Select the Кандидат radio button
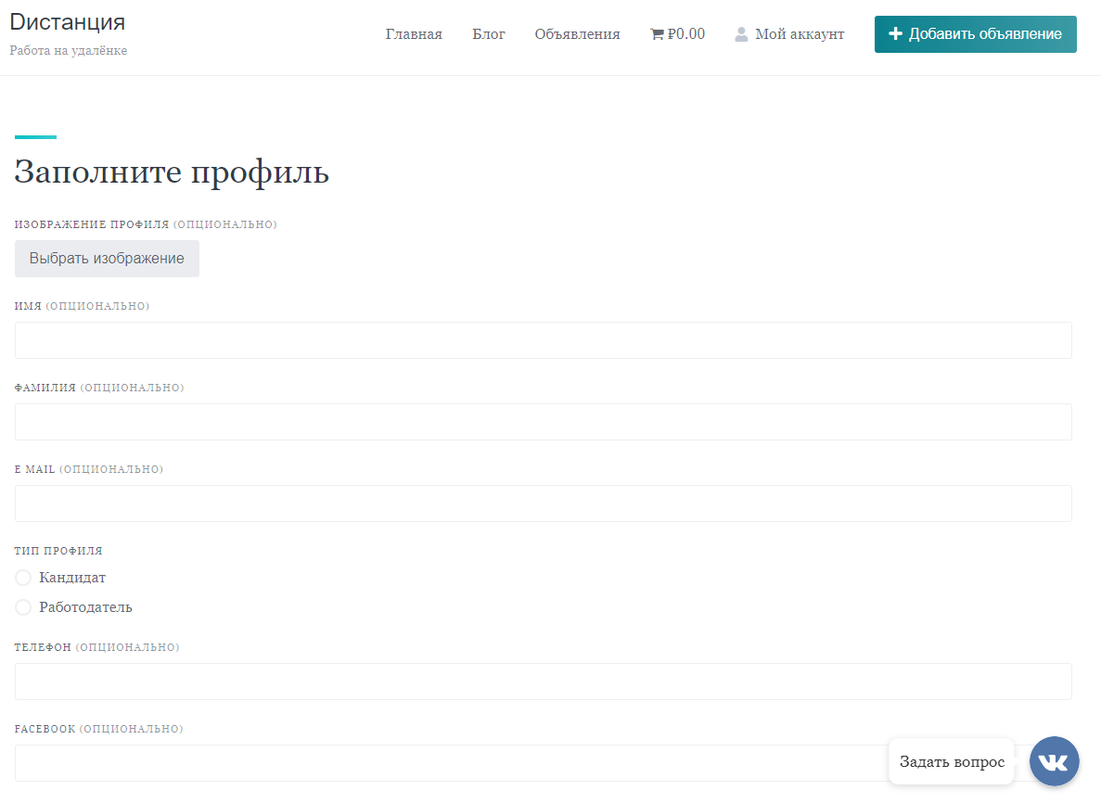The height and width of the screenshot is (803, 1101). tap(23, 577)
